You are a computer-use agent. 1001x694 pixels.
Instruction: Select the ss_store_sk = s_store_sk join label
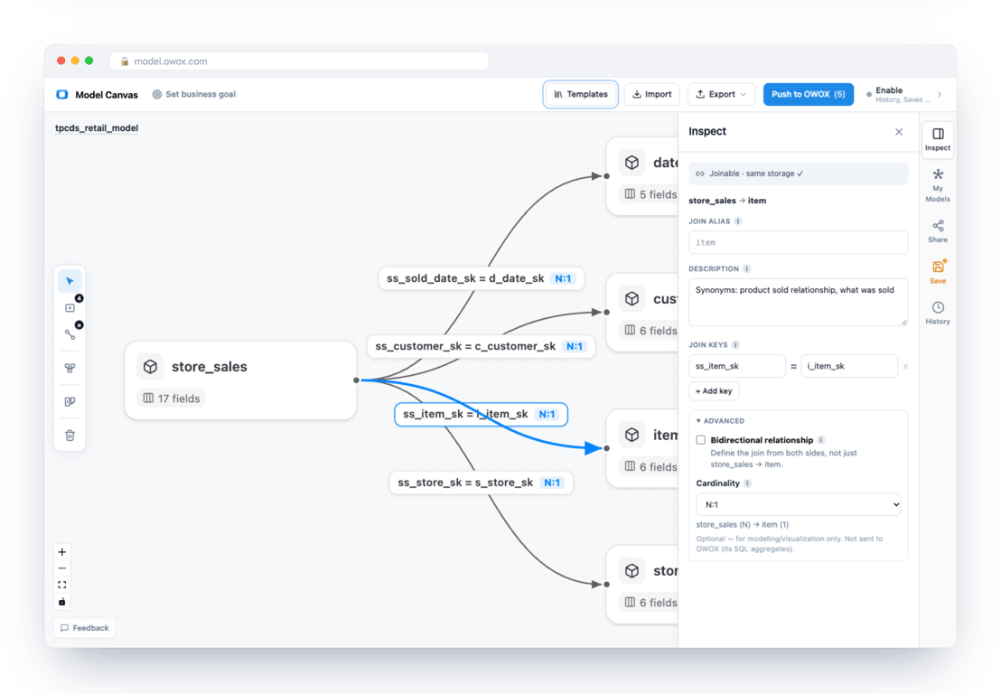pos(482,483)
